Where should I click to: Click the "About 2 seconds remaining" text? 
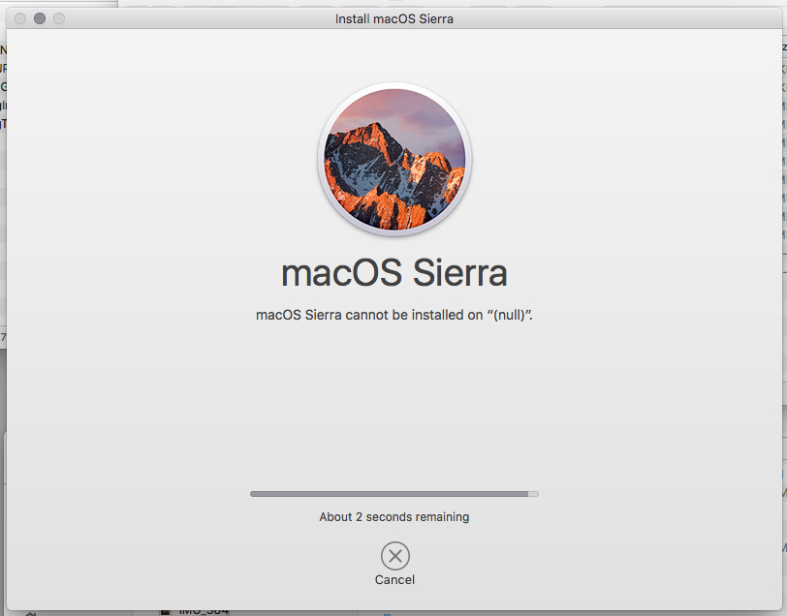pos(394,517)
